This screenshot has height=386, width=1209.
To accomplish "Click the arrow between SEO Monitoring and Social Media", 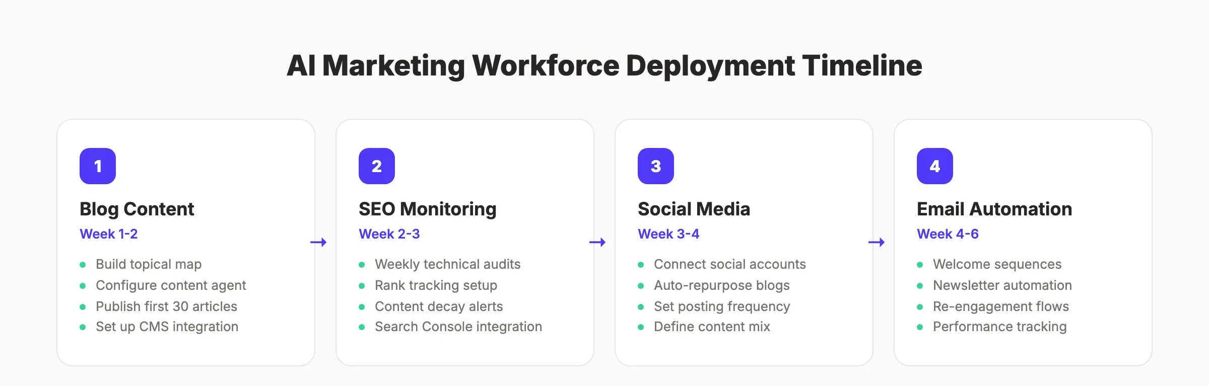I will pyautogui.click(x=597, y=243).
